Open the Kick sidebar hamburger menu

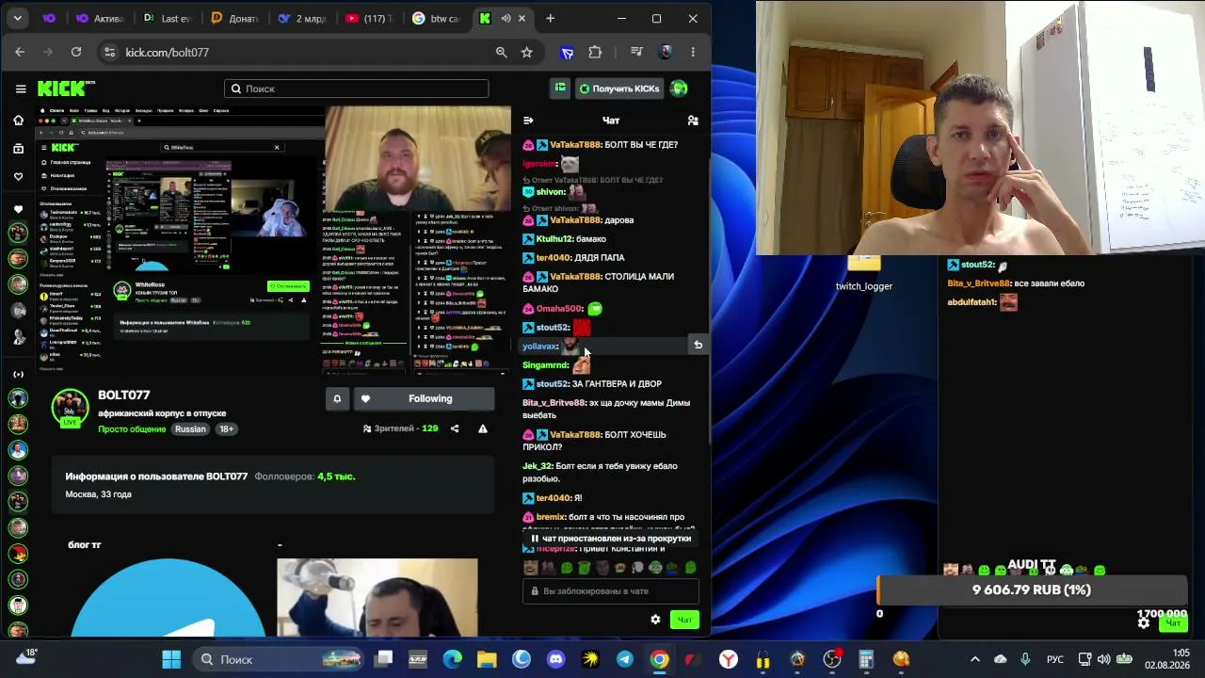[x=21, y=89]
